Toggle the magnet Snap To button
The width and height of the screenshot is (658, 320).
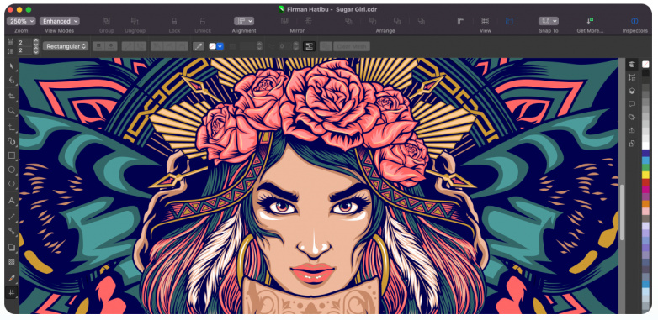coord(545,21)
